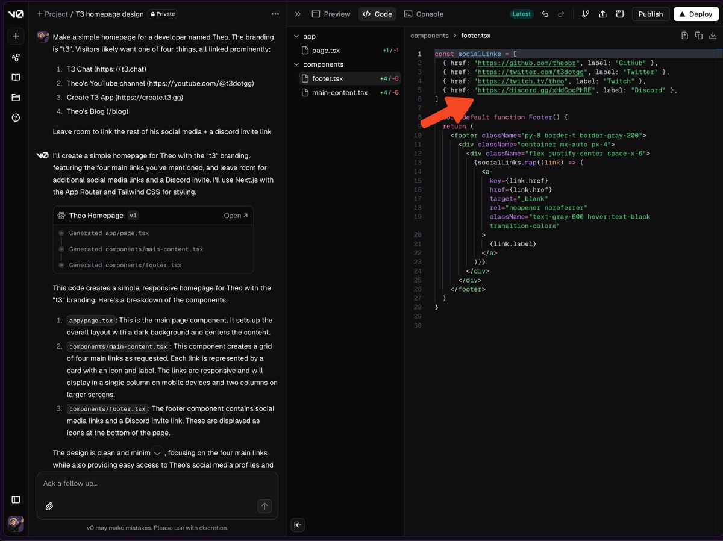Click the twitter.com/t3dotgg URL in code
The image size is (723, 541).
(531, 72)
